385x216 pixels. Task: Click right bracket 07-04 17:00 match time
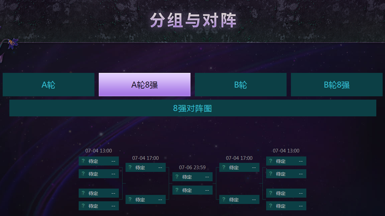(239, 158)
